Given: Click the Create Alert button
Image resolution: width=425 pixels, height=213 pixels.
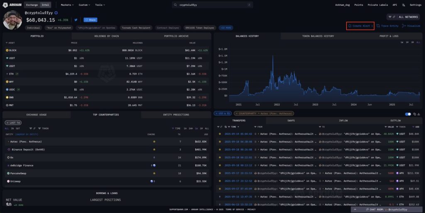Looking at the screenshot, I should pos(360,26).
